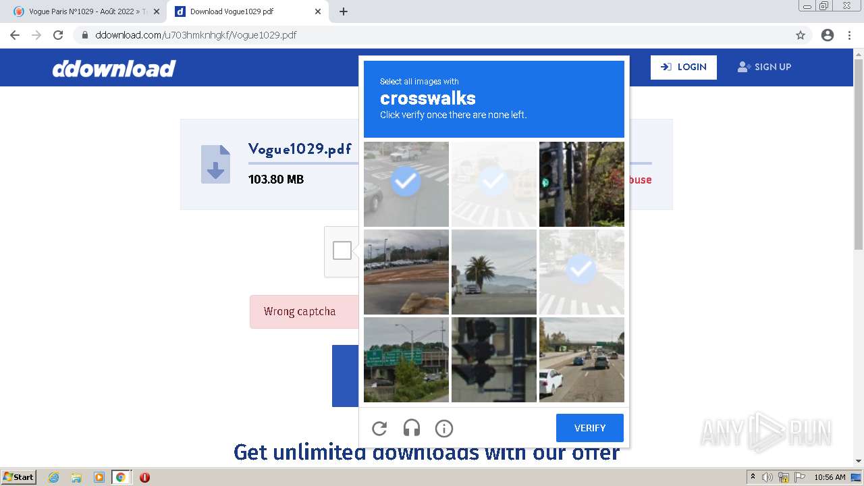Click the address bar URL
The image size is (864, 486).
(196, 35)
